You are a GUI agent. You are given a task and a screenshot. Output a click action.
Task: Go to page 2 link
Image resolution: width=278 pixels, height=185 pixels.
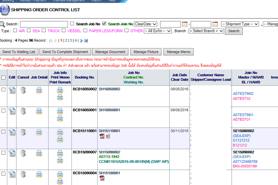tap(66, 40)
